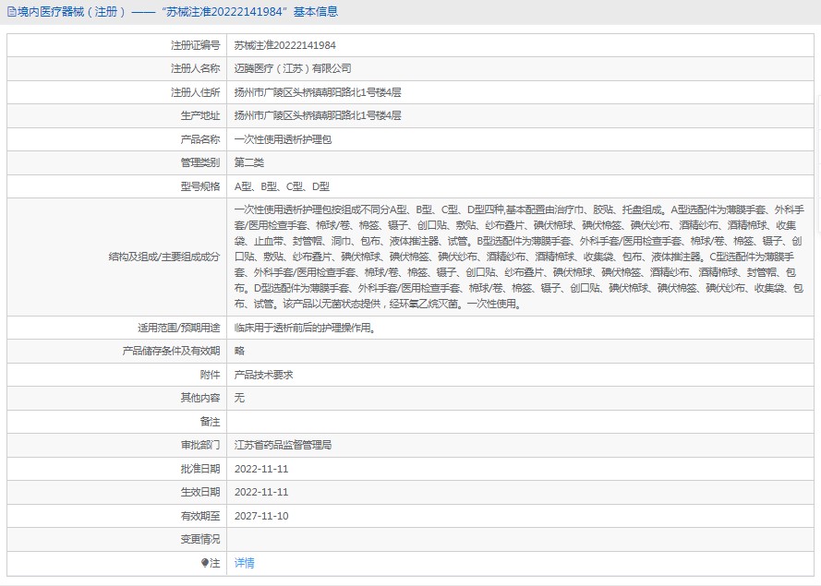Click the 结构及组成/主要组成成分 label

tap(164, 257)
